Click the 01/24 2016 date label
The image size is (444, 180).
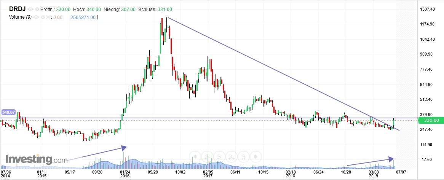click(125, 174)
